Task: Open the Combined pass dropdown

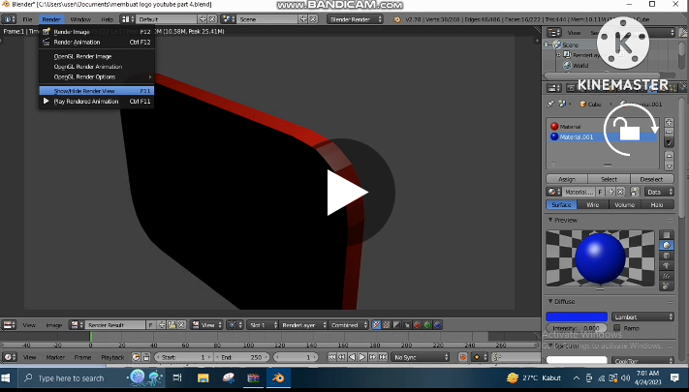Action: click(x=349, y=325)
